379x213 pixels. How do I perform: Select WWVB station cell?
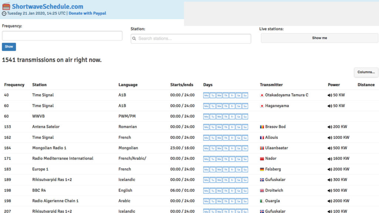point(38,116)
